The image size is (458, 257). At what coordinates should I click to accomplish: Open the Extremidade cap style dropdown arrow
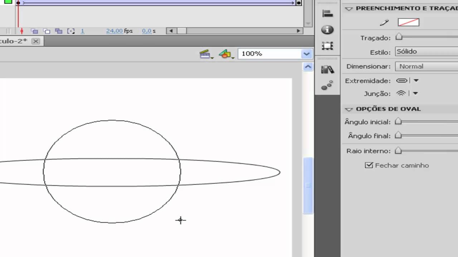tap(416, 81)
